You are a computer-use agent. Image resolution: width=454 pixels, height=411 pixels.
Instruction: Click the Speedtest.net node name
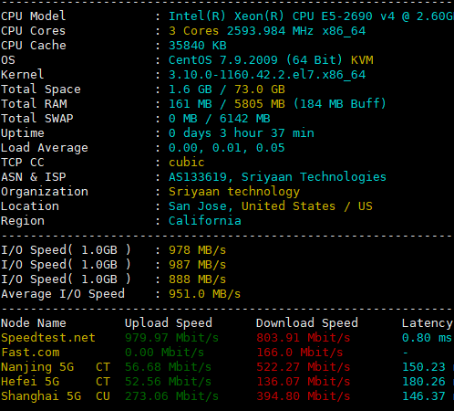coord(48,338)
